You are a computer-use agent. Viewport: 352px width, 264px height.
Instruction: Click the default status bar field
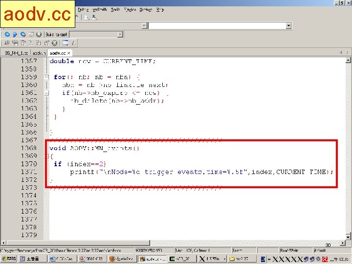[332, 250]
